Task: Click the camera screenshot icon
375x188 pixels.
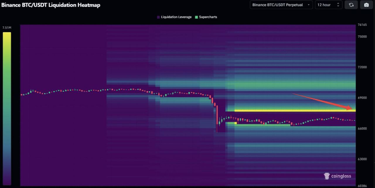Action: [366, 5]
